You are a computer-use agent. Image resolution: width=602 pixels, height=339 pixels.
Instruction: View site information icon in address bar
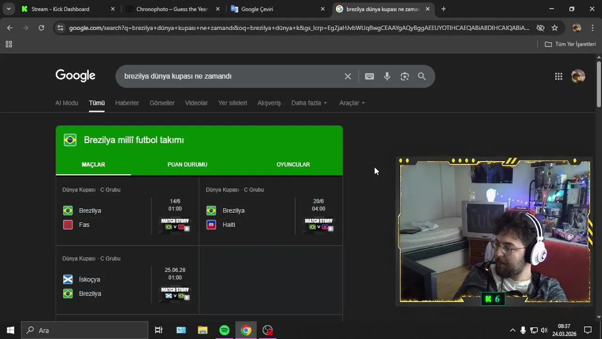click(x=60, y=28)
